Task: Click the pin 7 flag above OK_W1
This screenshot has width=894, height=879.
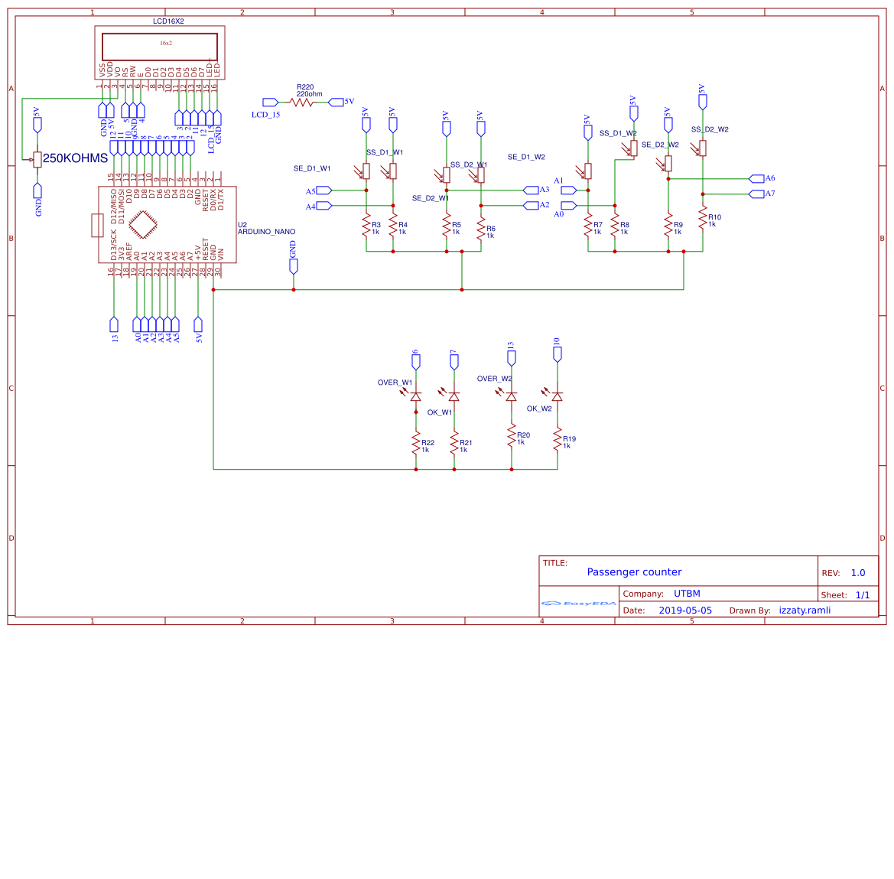Action: 454,362
